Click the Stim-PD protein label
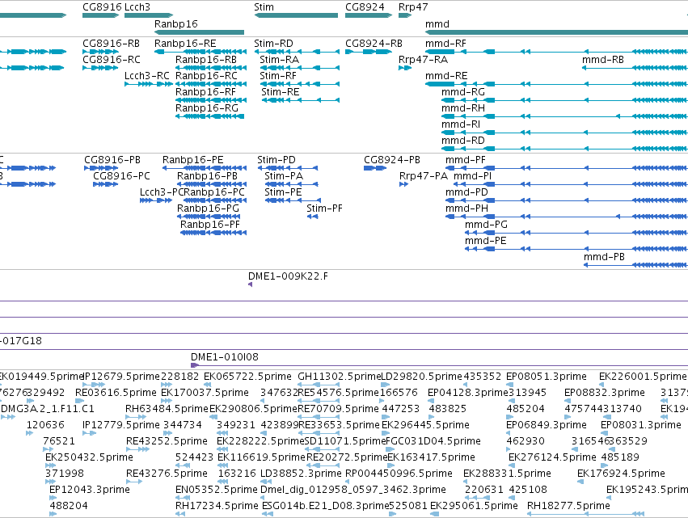 click(276, 160)
